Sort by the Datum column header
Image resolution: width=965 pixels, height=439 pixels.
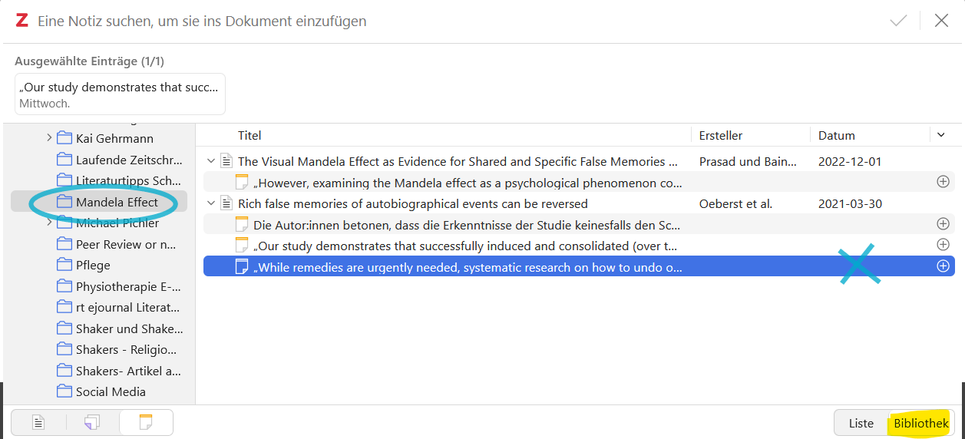point(836,135)
